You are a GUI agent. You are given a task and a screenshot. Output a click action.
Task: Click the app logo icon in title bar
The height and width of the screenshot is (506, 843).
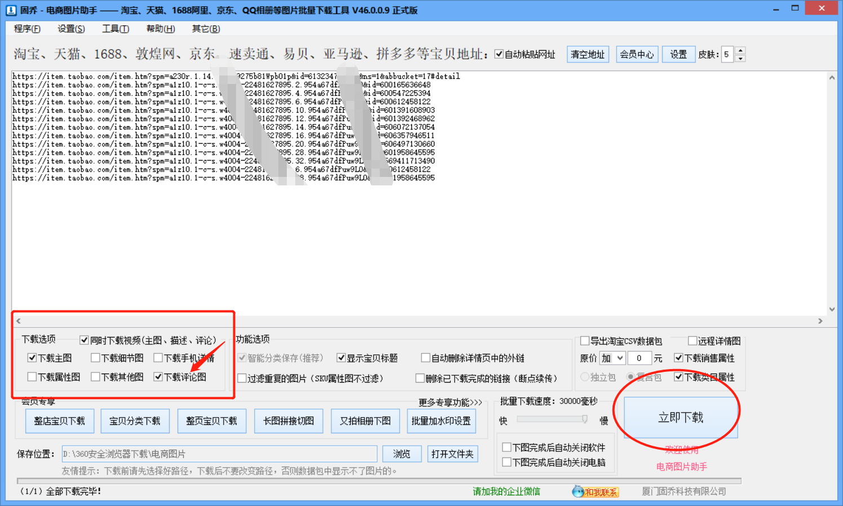(11, 10)
